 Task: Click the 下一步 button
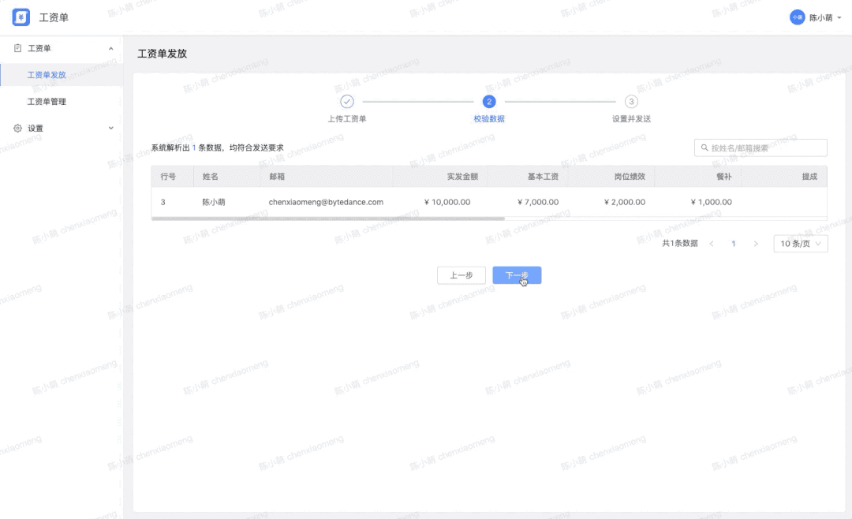[517, 275]
